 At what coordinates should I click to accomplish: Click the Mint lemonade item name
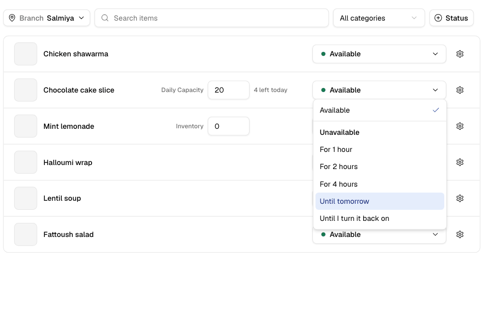[69, 126]
